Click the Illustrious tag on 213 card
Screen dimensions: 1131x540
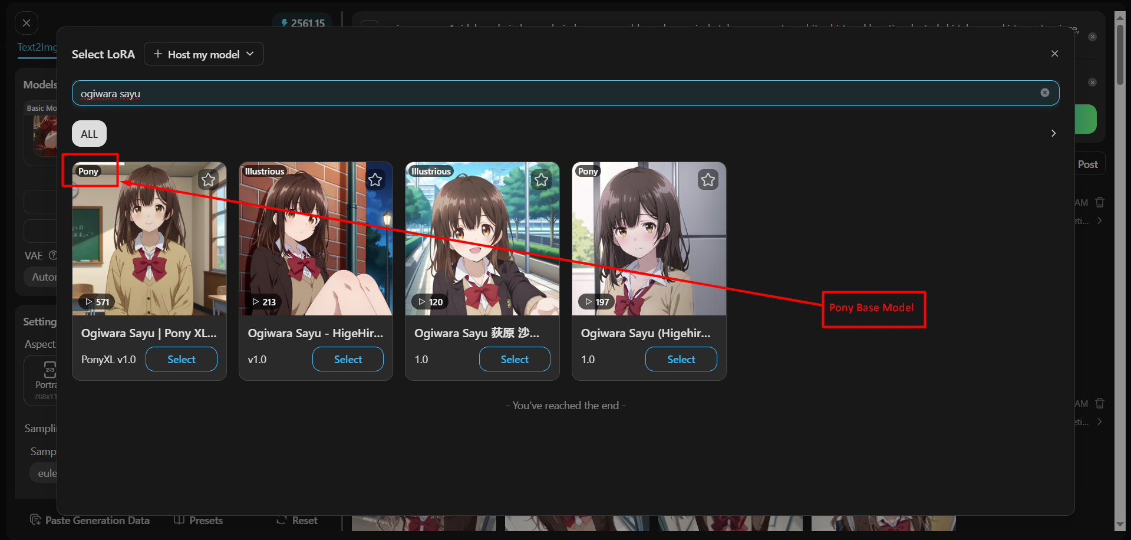click(264, 171)
